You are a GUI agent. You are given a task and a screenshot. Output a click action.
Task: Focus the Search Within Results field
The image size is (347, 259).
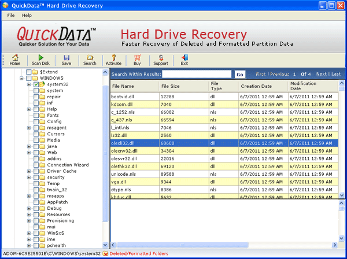click(197, 74)
